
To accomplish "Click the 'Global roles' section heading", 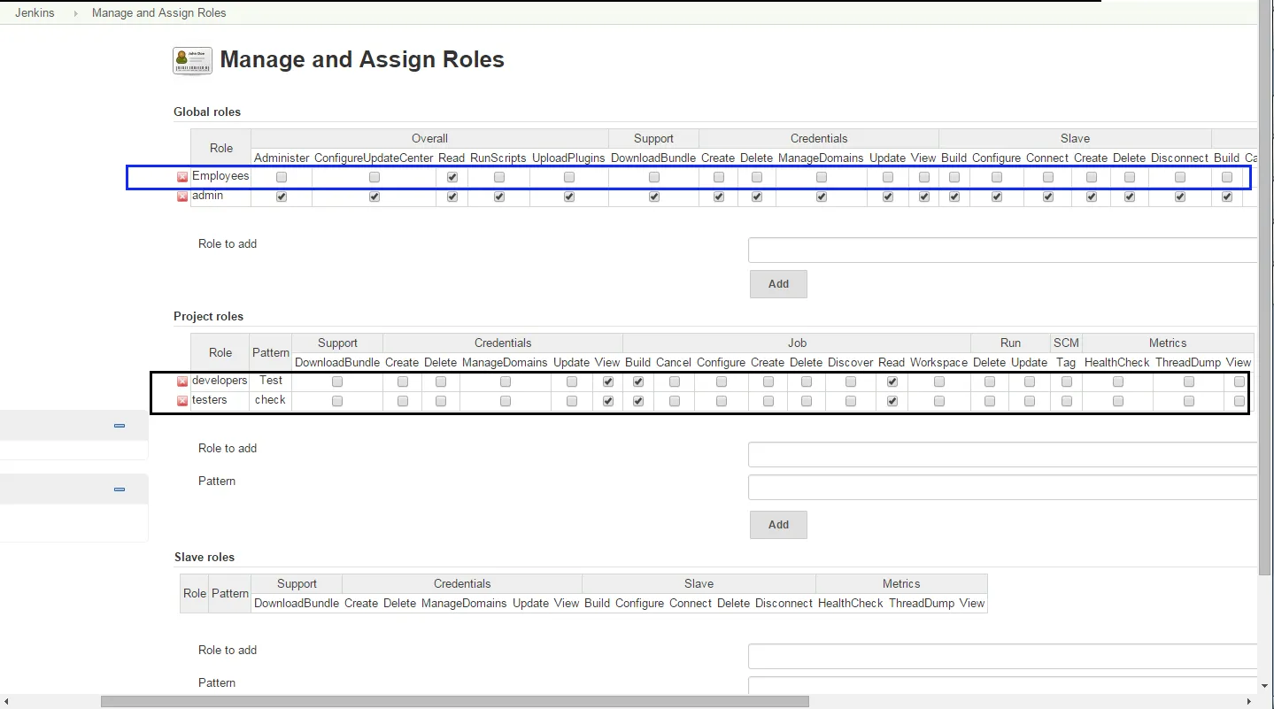I will click(x=207, y=112).
